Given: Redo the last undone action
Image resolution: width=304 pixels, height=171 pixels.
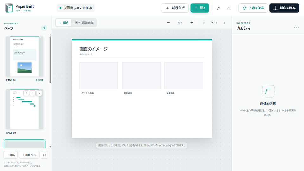Looking at the screenshot, I should (229, 8).
